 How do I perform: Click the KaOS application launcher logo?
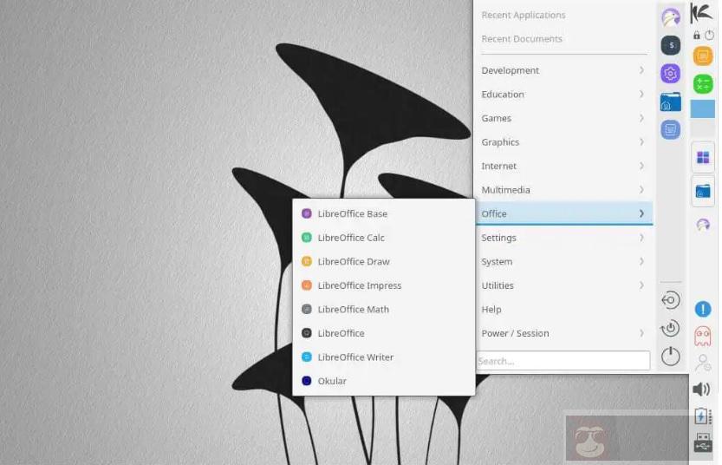tap(701, 12)
